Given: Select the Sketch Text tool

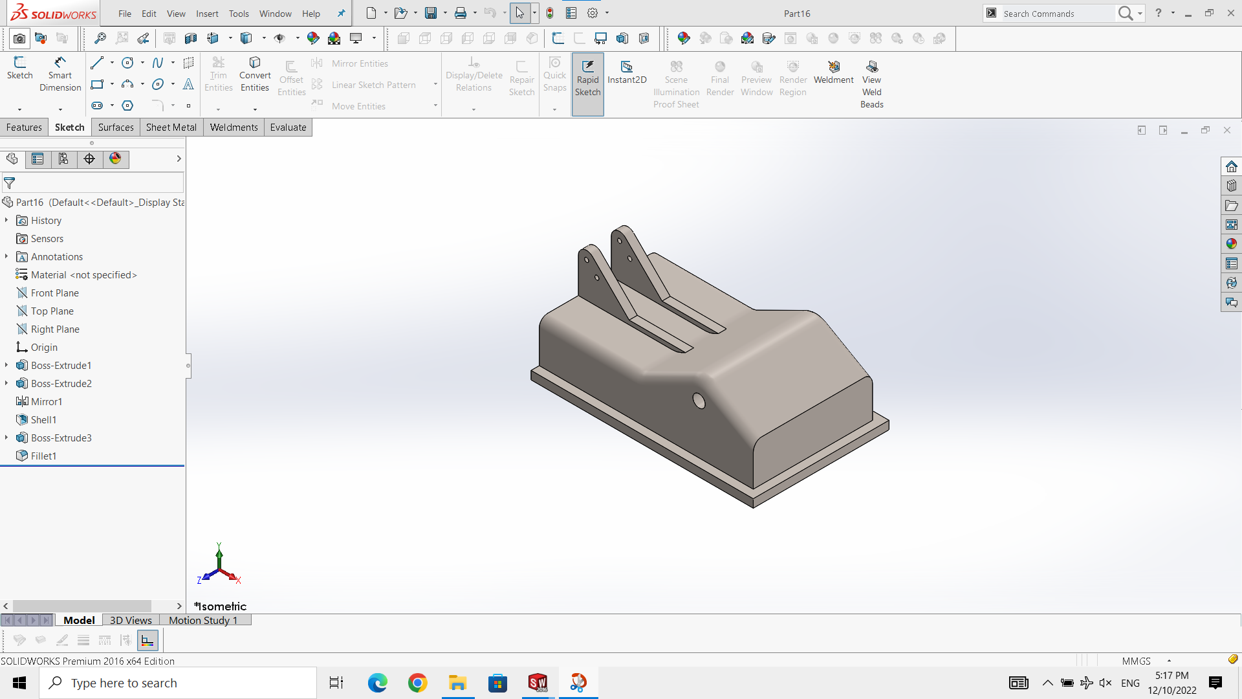Looking at the screenshot, I should 188,84.
